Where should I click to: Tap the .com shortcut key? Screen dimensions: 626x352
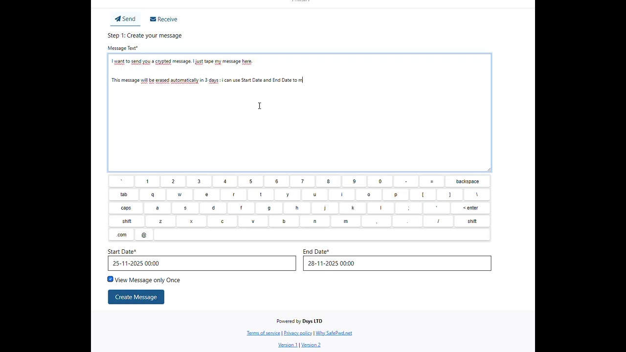tap(121, 235)
